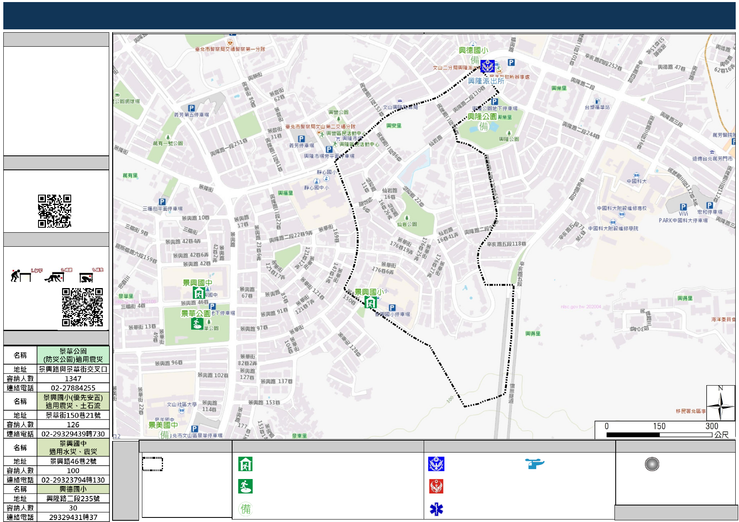Click the parking icon at 義芳第五停車場

click(191, 108)
